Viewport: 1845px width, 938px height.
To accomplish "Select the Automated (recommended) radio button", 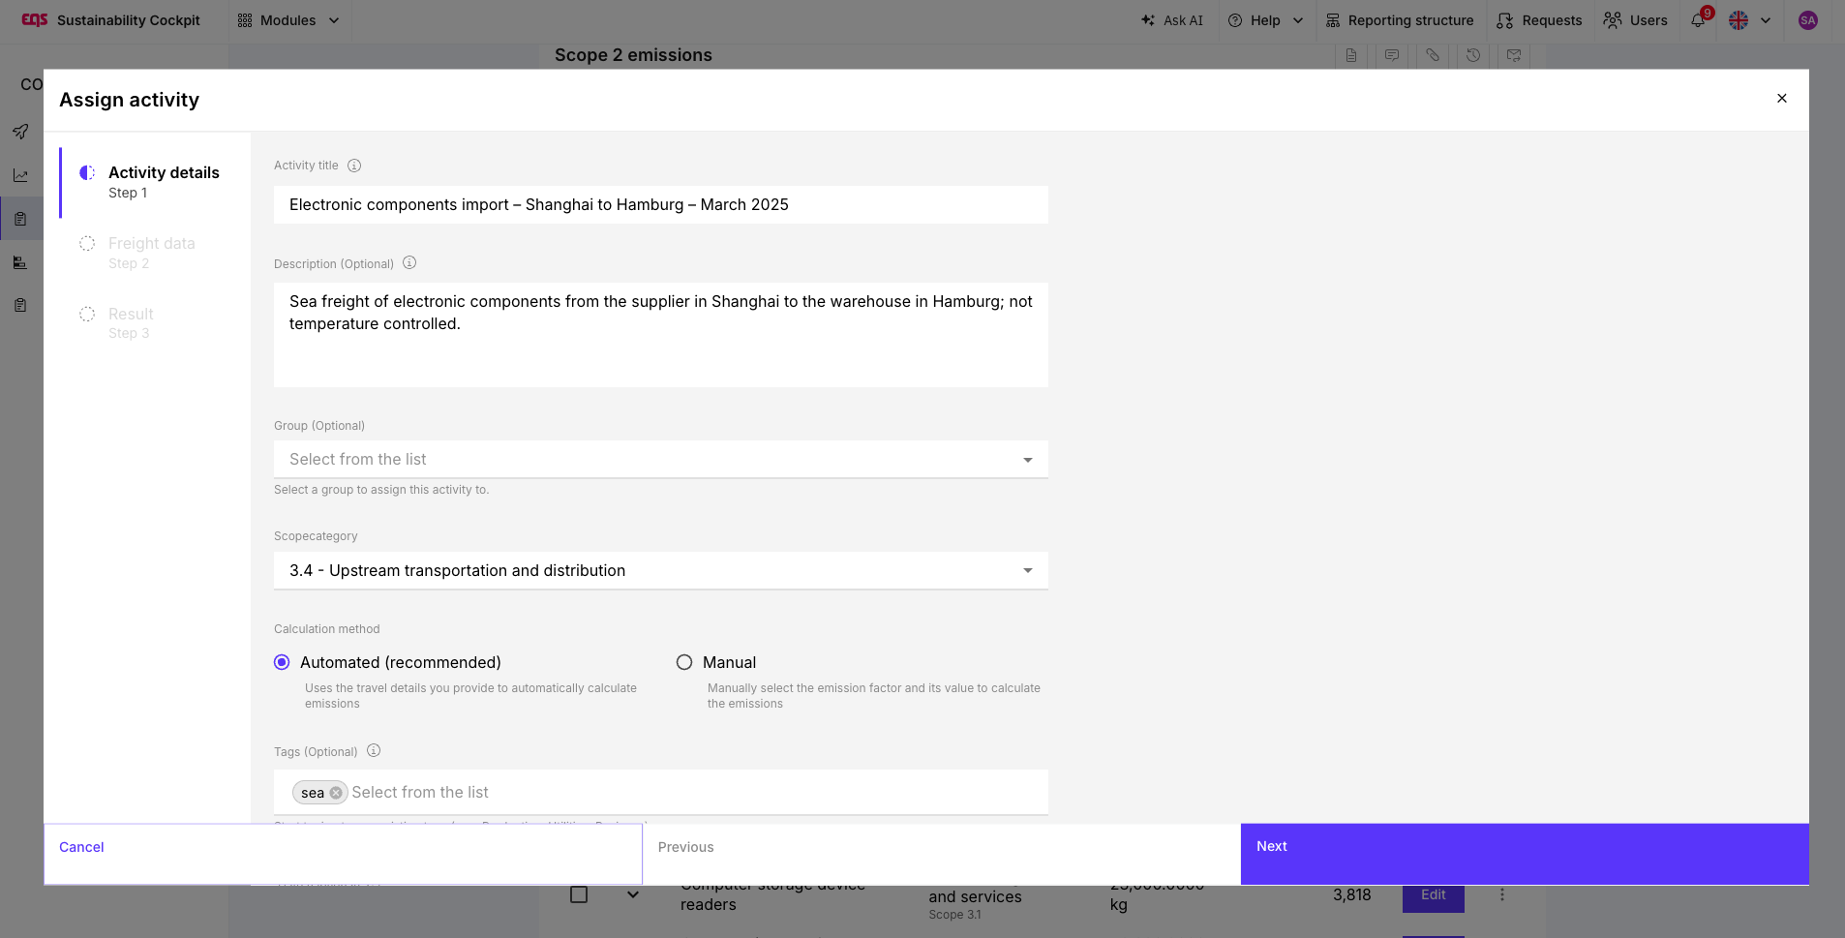I will (282, 662).
